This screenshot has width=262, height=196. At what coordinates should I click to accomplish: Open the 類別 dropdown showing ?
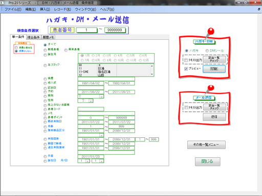(101, 96)
